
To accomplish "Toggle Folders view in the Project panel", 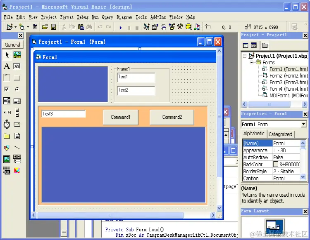I will [265, 45].
